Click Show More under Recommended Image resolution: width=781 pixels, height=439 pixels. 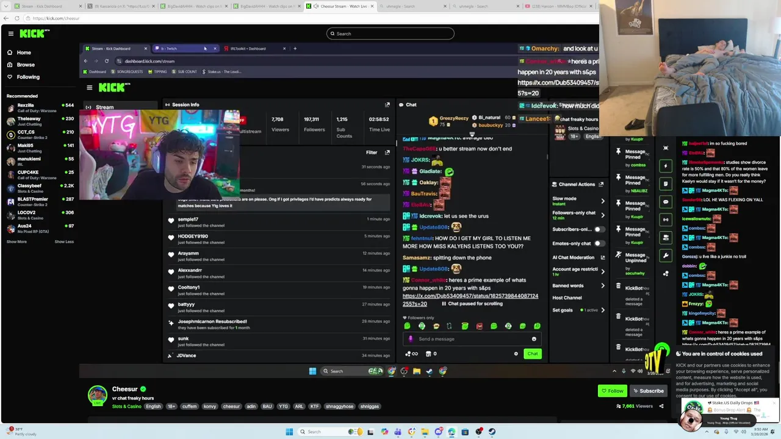(x=16, y=241)
